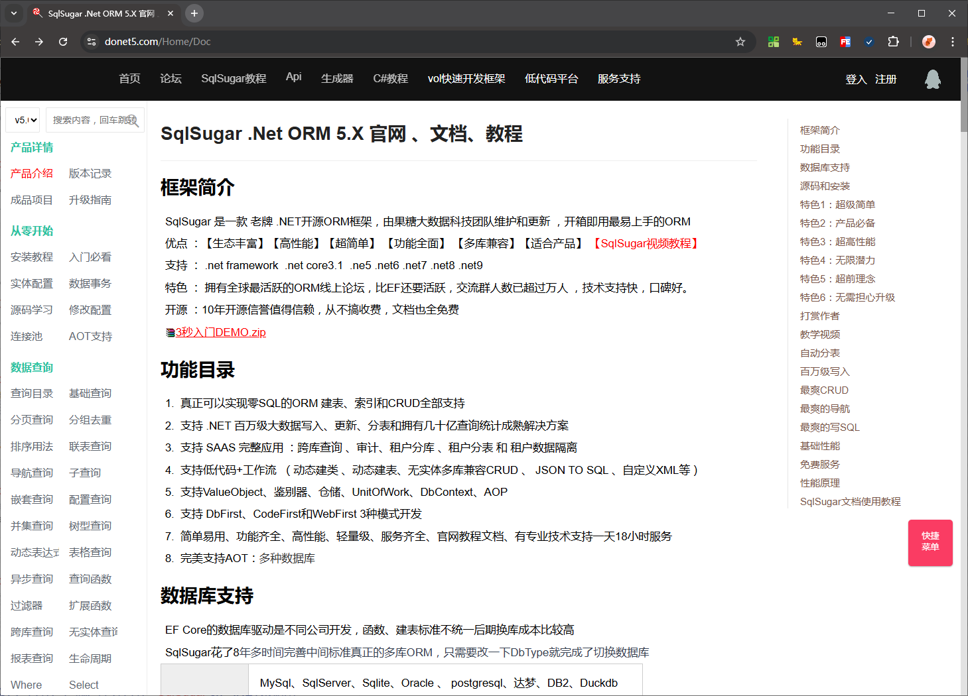This screenshot has height=696, width=968.
Task: Jump to 数据库支持 in page outline
Action: [x=825, y=168]
